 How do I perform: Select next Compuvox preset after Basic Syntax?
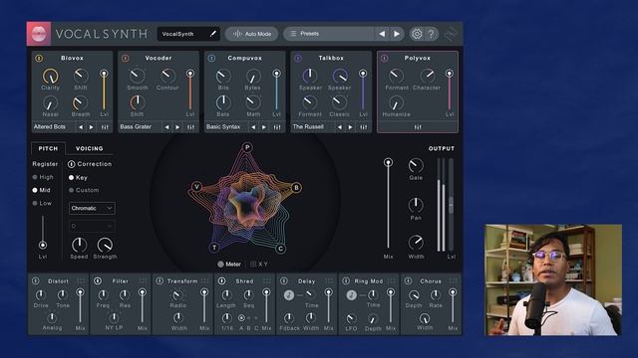click(263, 127)
